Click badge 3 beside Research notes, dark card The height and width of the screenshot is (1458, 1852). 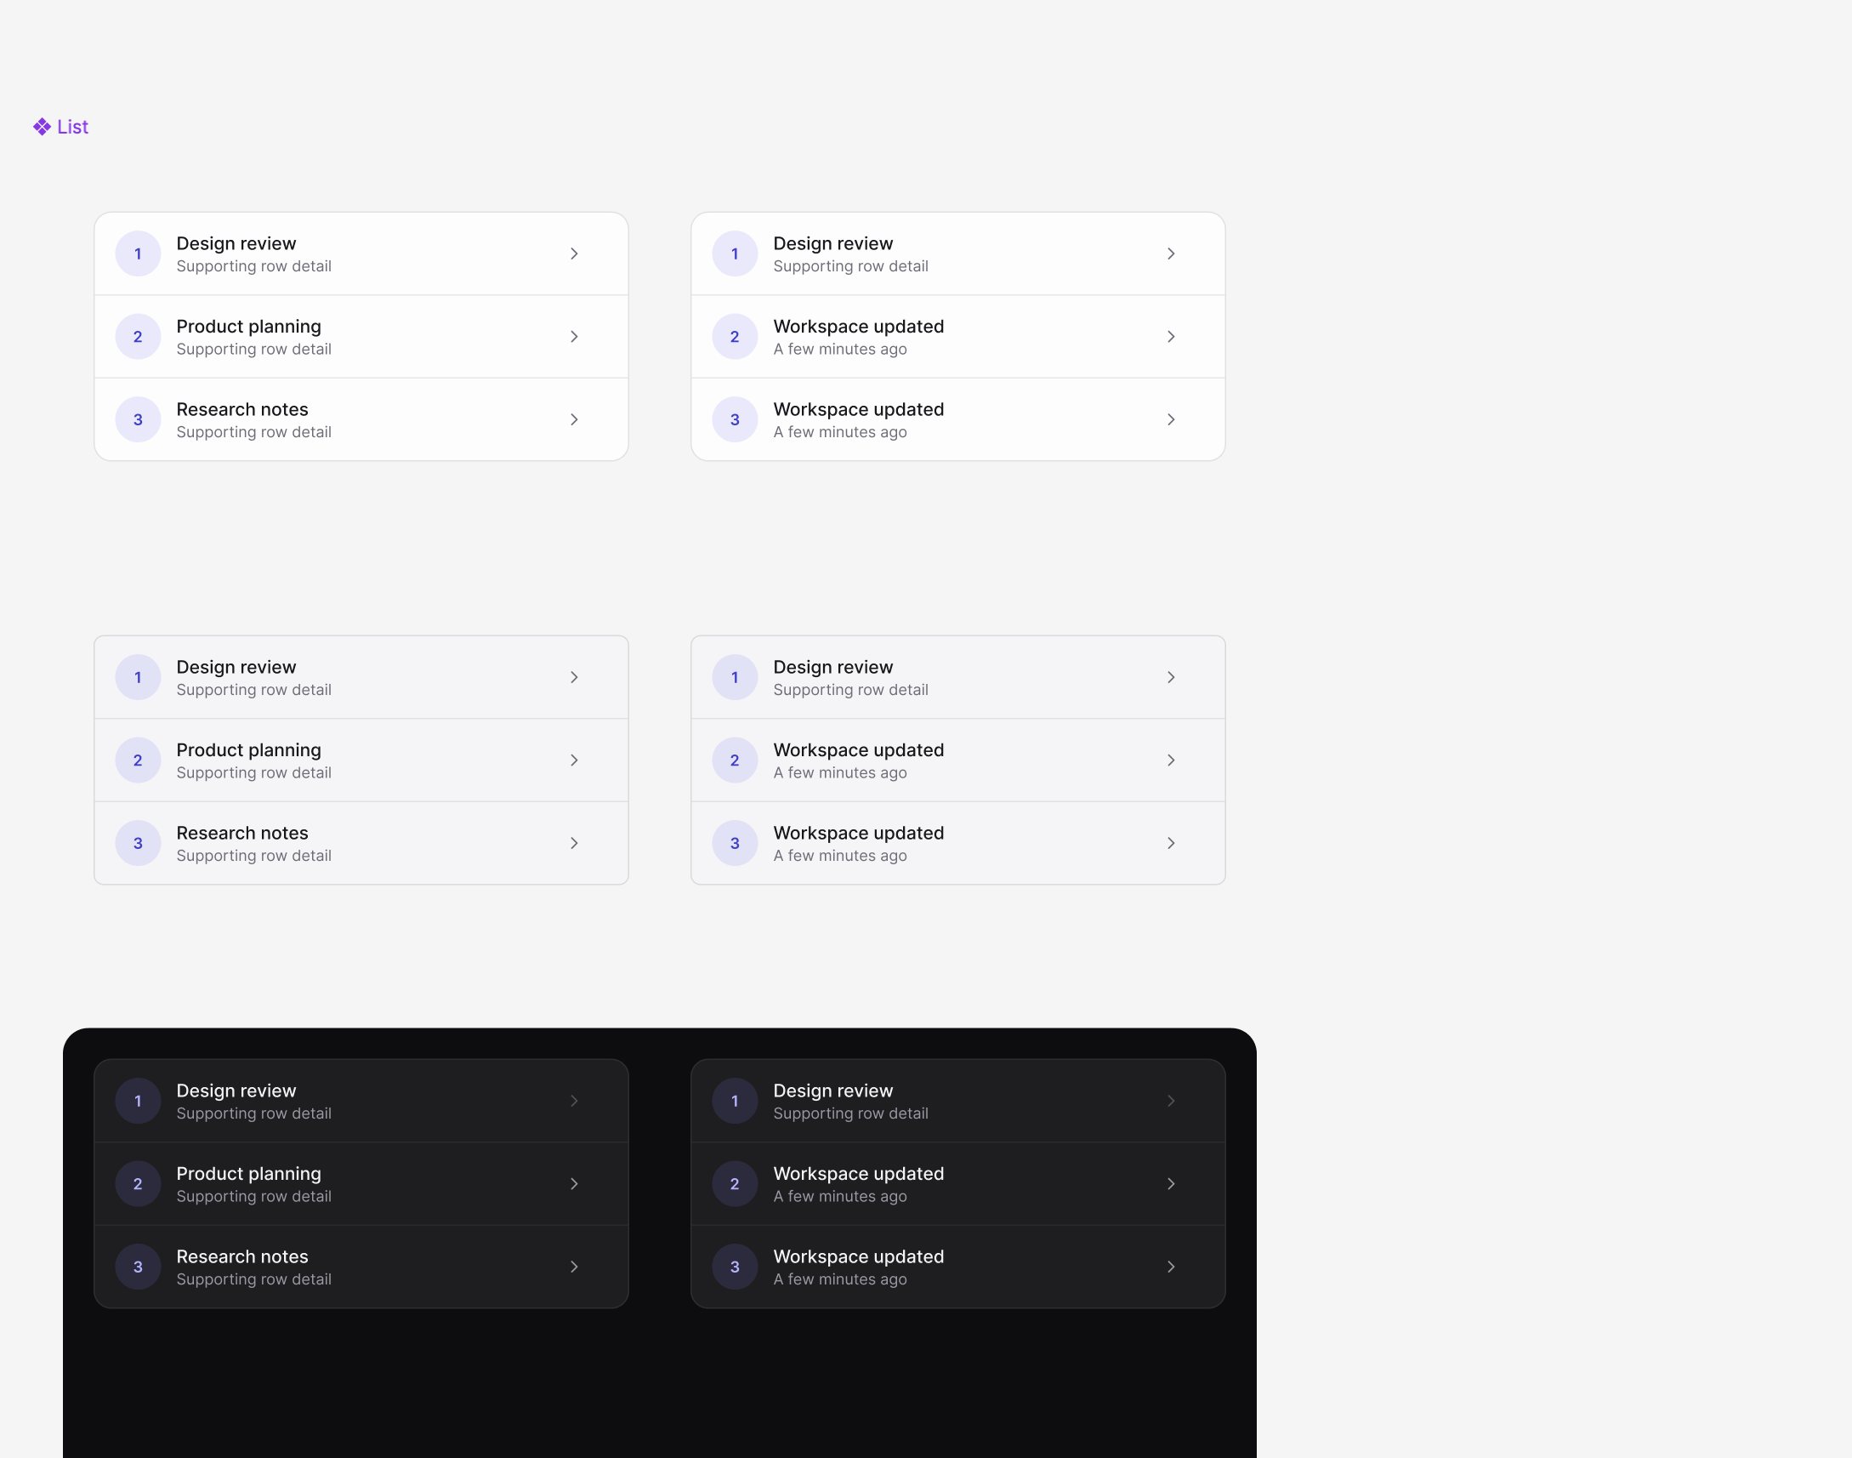point(139,1266)
